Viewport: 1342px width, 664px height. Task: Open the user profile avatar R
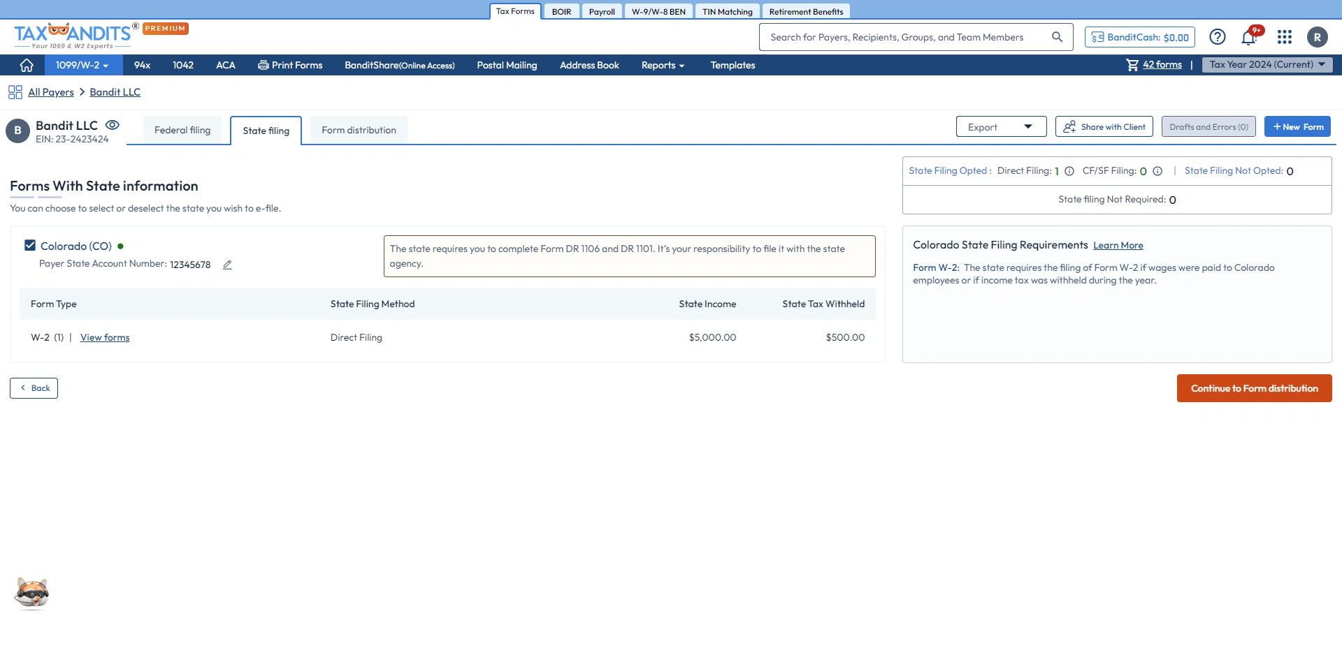[1318, 37]
